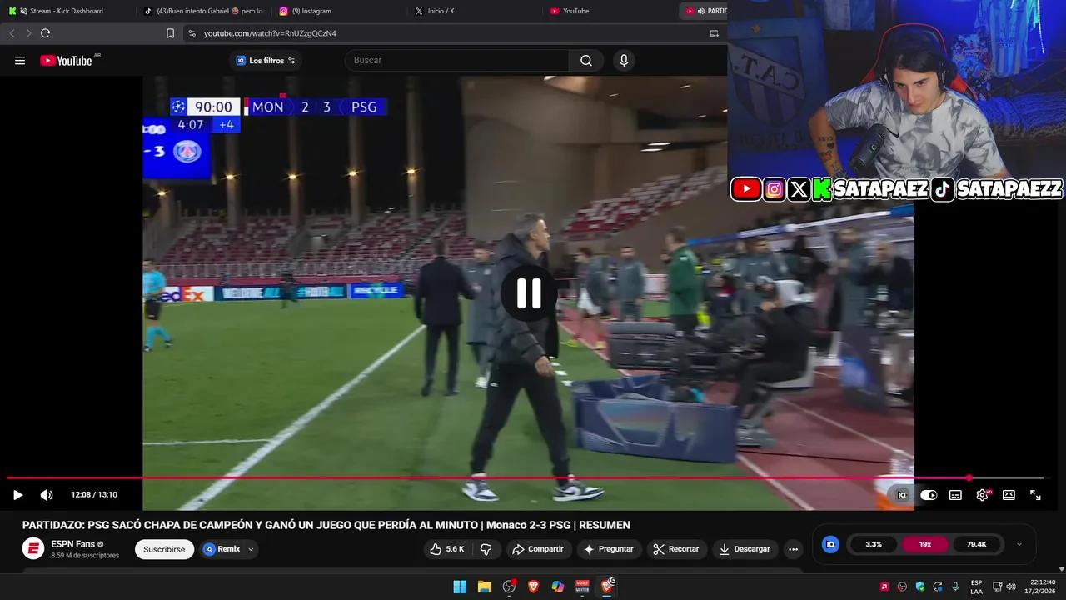The width and height of the screenshot is (1066, 600).
Task: Toggle autoplay switch in player
Action: pos(929,495)
